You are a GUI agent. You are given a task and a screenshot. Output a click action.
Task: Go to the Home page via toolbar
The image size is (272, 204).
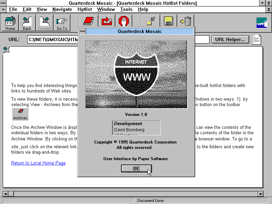(x=10, y=23)
